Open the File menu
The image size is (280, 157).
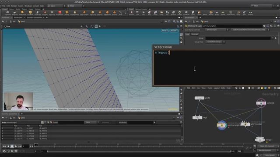pyautogui.click(x=3, y=6)
